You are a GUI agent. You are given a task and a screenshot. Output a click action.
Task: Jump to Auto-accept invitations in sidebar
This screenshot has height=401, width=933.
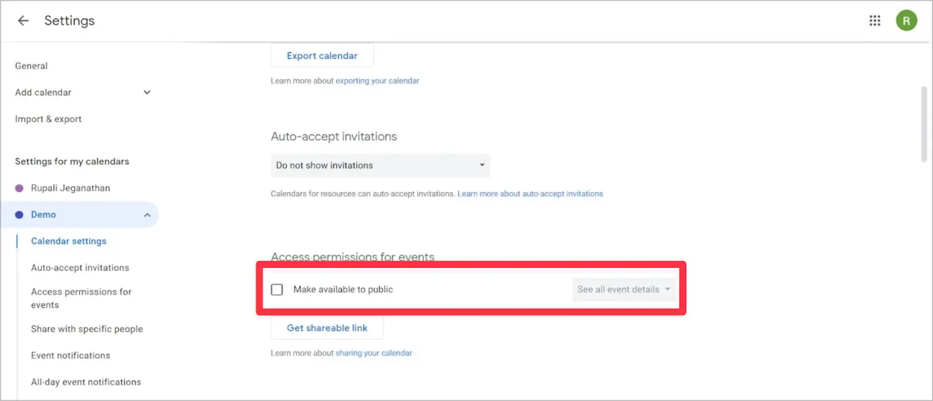coord(80,268)
